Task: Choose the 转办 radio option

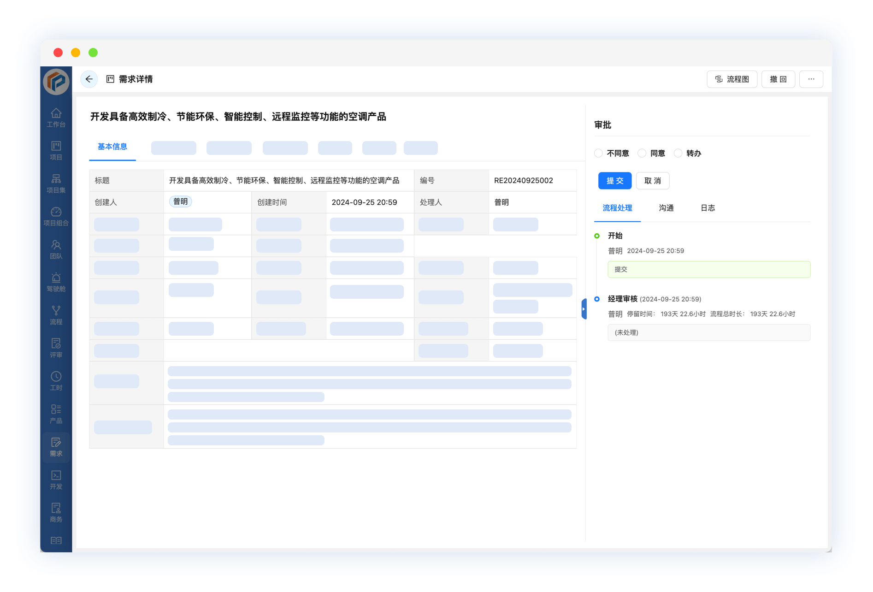Action: point(678,153)
